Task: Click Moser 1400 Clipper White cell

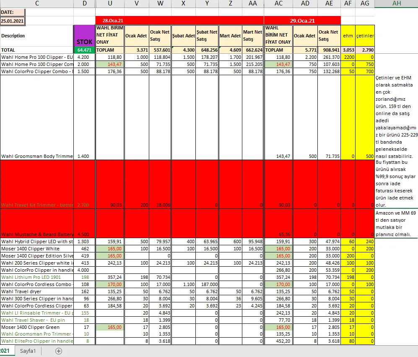Action: click(x=37, y=249)
